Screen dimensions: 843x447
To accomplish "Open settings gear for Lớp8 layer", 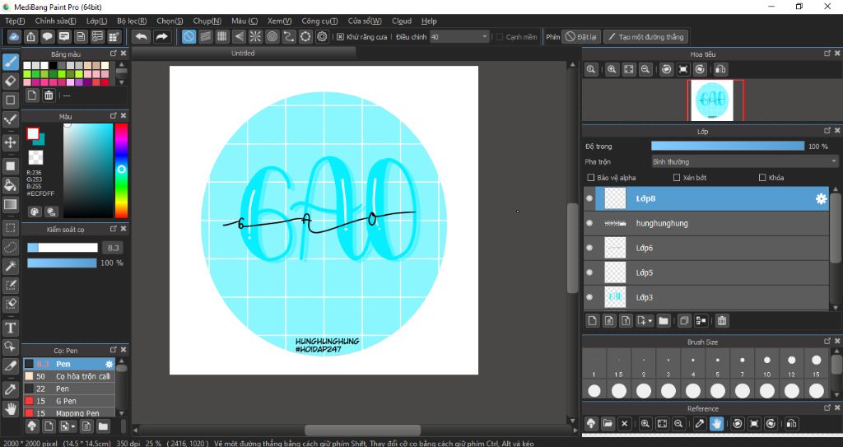I will (x=821, y=198).
